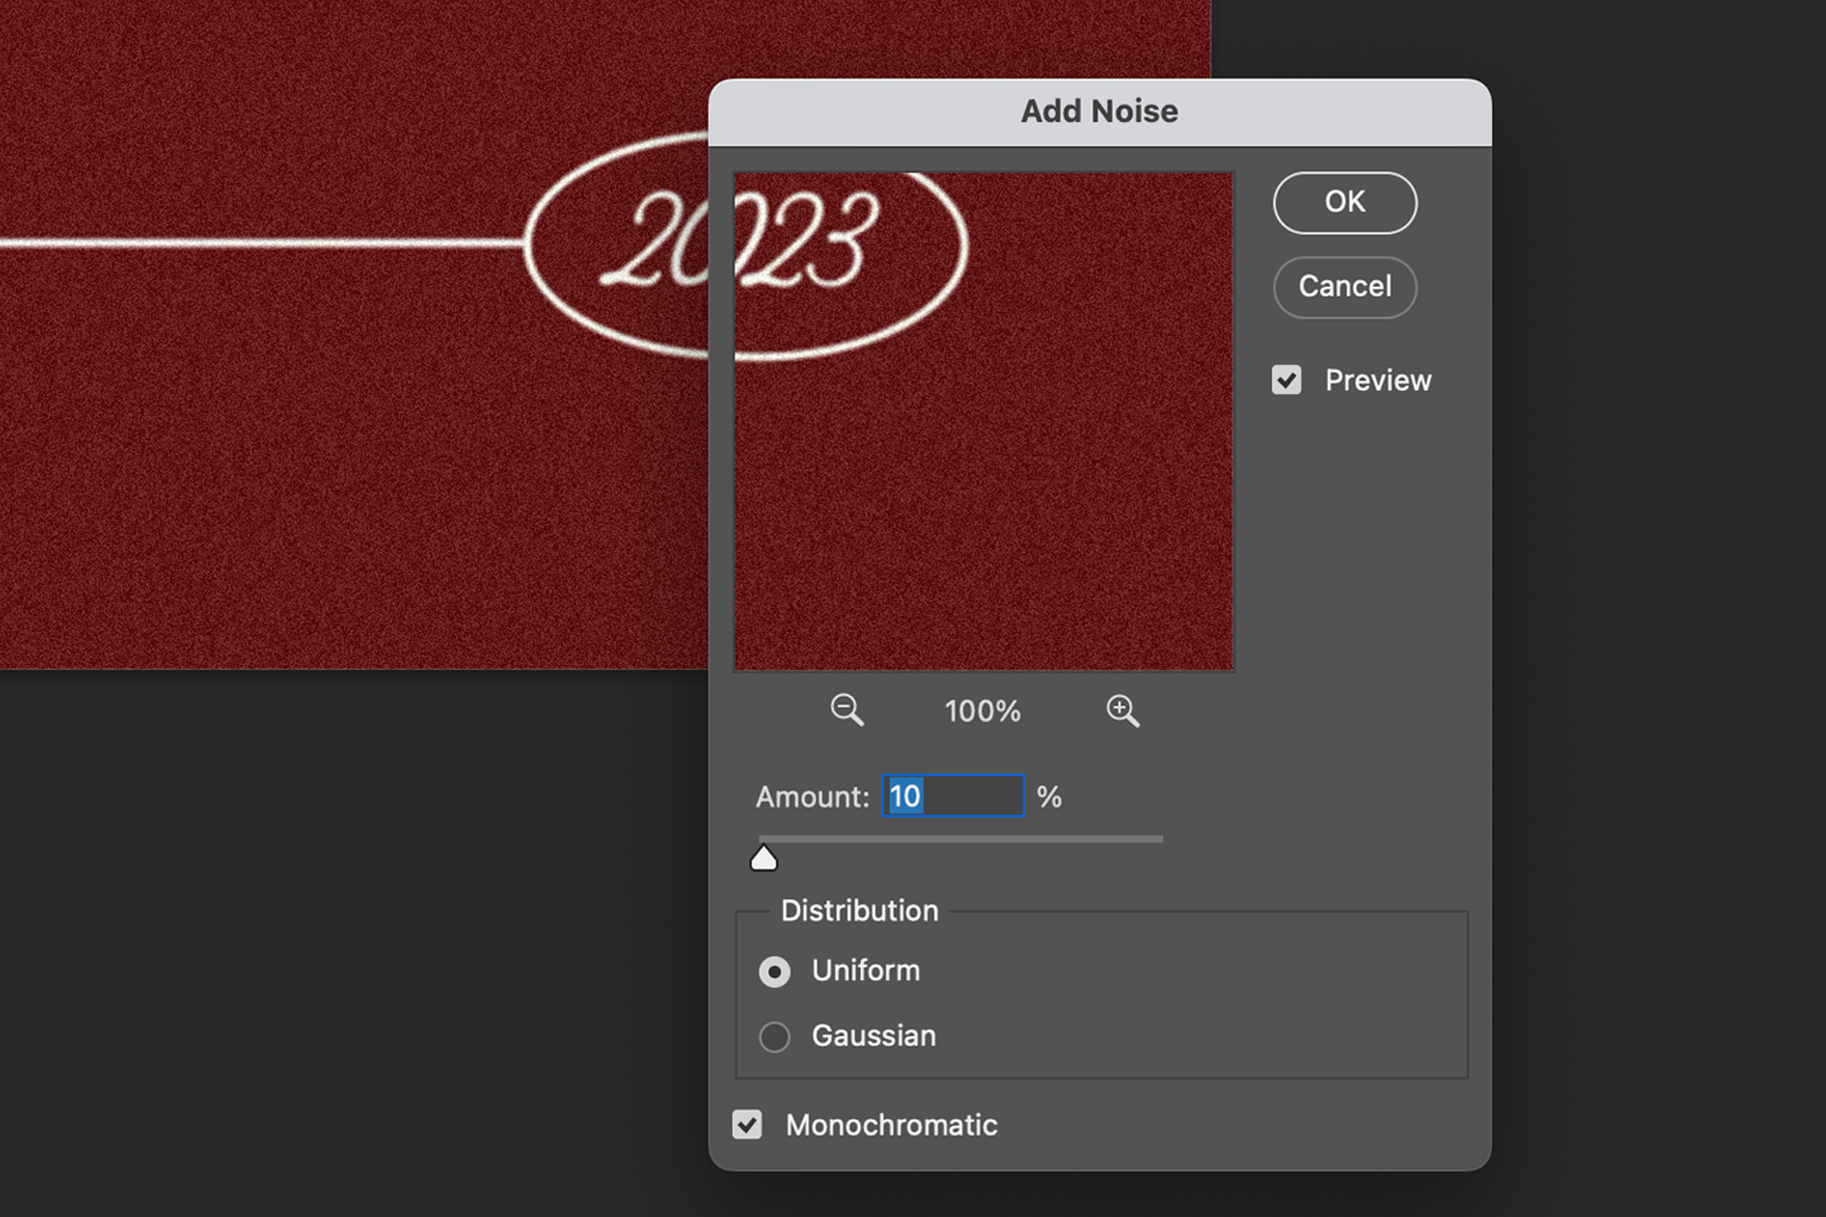
Task: Click the middle of the Amount slider track
Action: pos(961,838)
